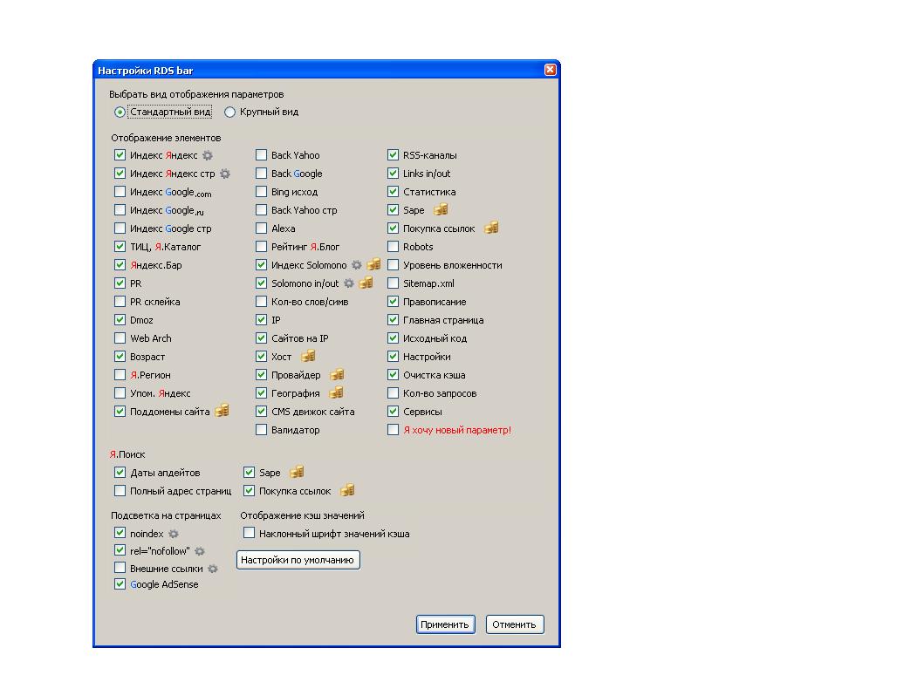Click gear icon next to Индекс Solomono

pos(357,265)
